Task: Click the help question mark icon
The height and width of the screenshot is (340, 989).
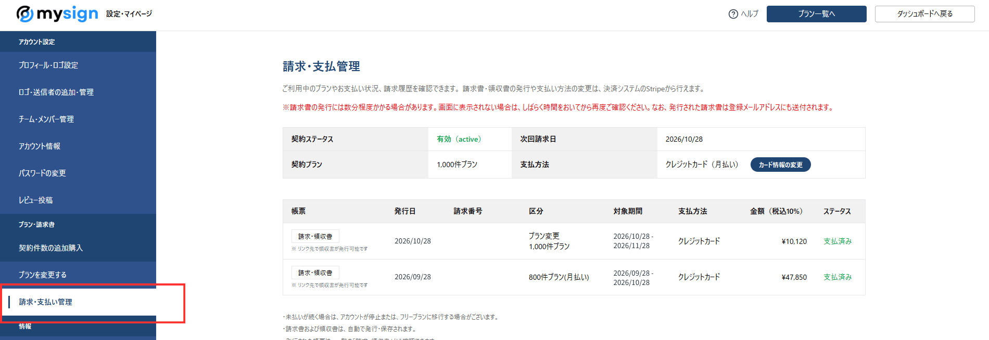Action: [733, 14]
